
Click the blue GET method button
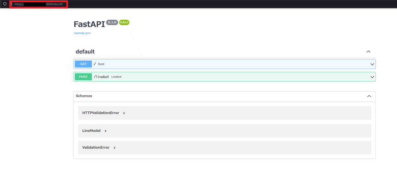(x=83, y=64)
